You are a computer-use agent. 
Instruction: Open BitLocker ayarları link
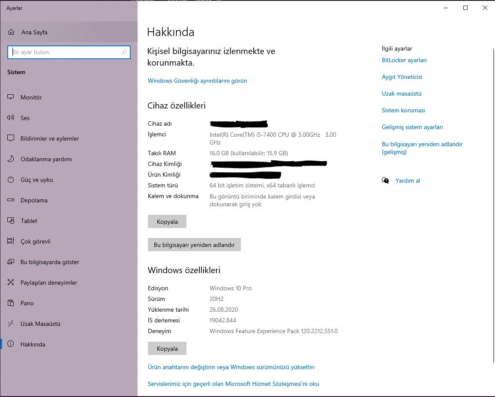[x=404, y=60]
